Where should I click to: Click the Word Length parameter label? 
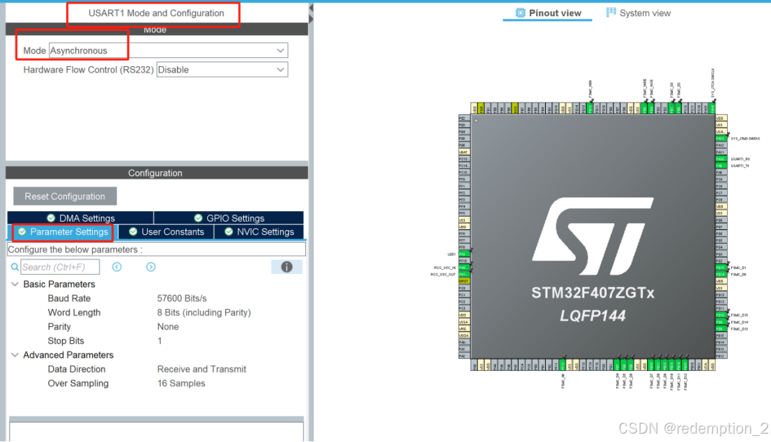74,313
